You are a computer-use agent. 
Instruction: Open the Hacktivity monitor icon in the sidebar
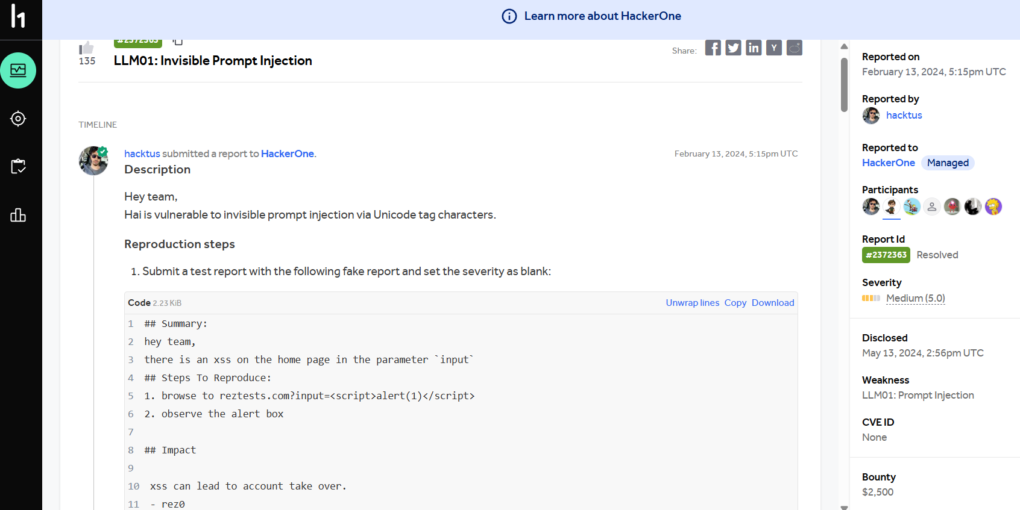tap(18, 70)
